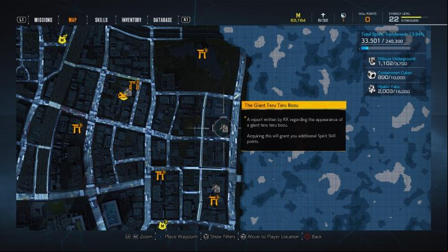Open the MISSIONS tab
Image resolution: width=448 pixels, height=252 pixels.
click(43, 20)
